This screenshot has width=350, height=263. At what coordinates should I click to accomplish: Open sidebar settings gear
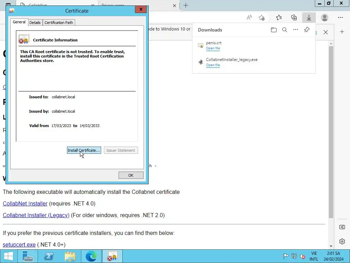(342, 241)
